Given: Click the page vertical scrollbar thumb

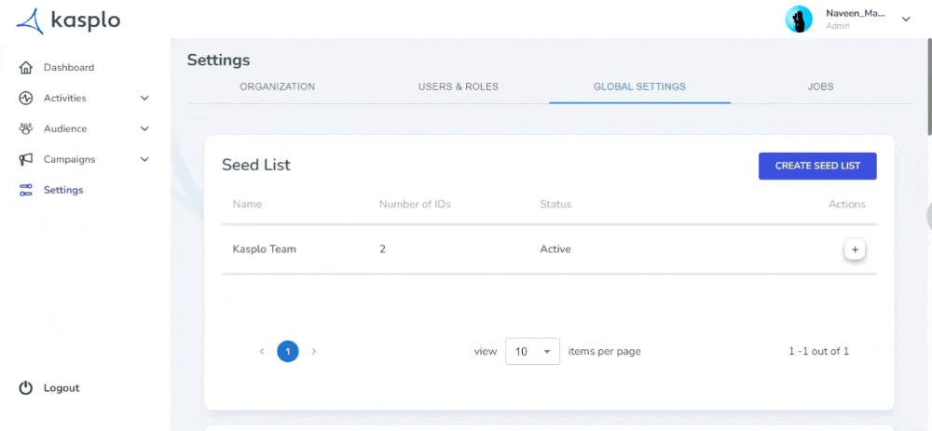Looking at the screenshot, I should (x=929, y=86).
